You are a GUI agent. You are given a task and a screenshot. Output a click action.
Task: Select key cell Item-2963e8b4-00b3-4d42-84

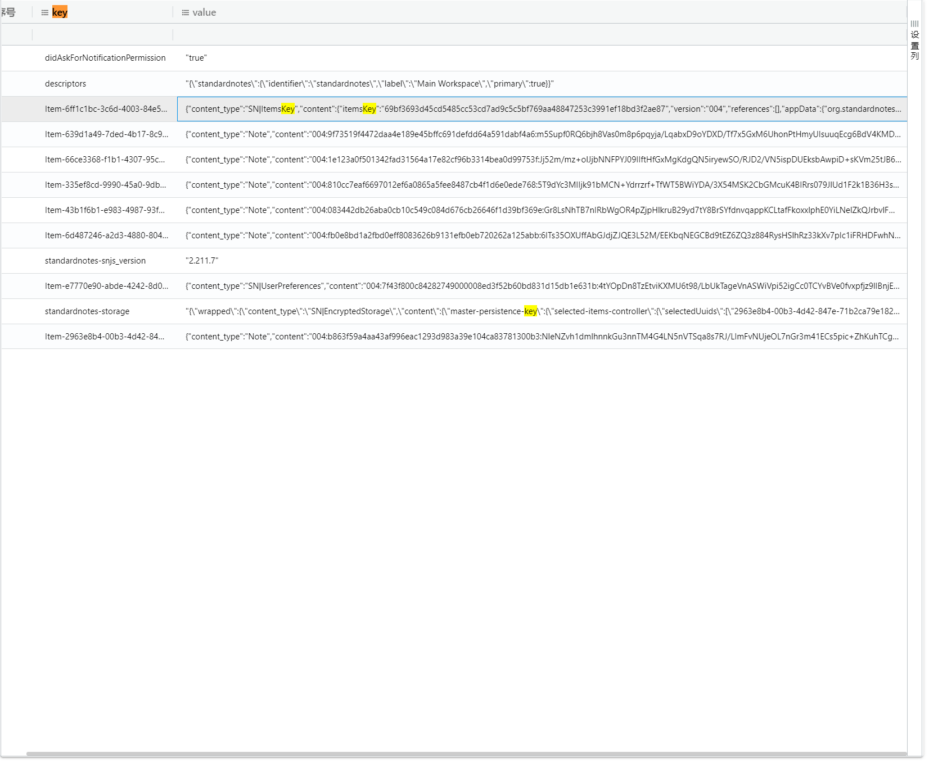pyautogui.click(x=105, y=337)
